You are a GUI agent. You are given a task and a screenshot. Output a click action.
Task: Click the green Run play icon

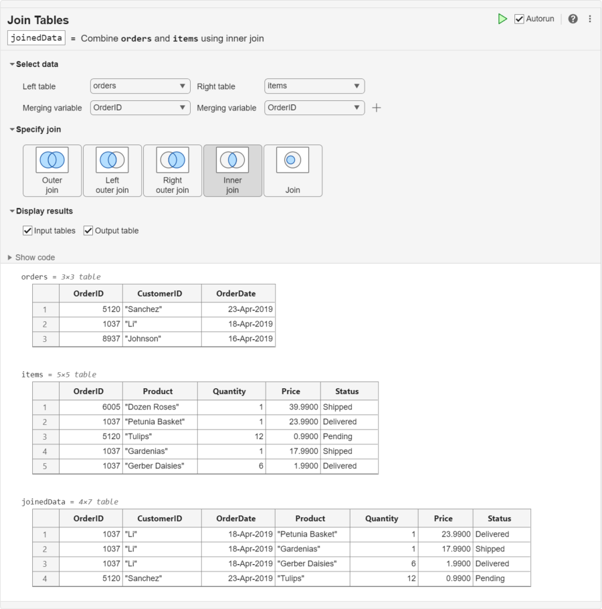[502, 19]
